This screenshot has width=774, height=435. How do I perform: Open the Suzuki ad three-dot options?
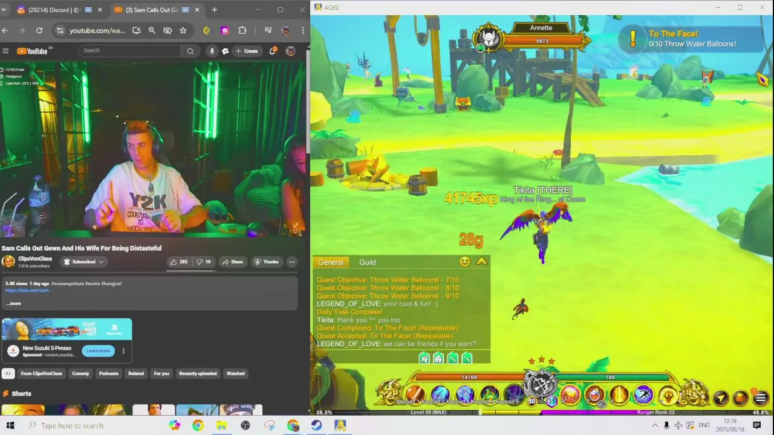[x=123, y=350]
